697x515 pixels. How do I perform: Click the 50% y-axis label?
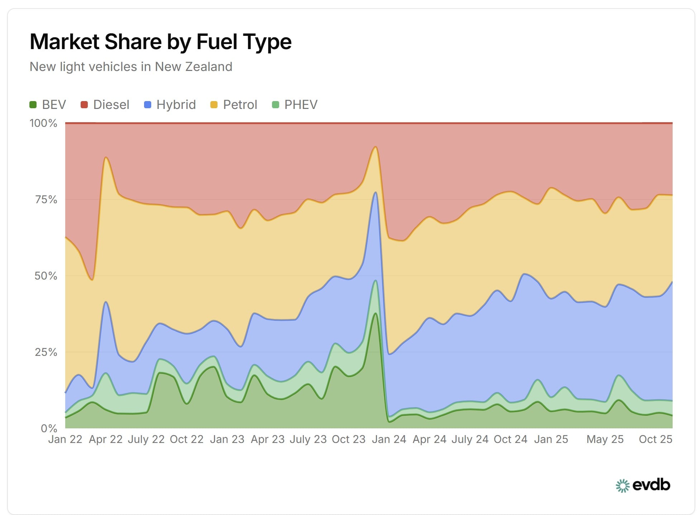coord(46,276)
